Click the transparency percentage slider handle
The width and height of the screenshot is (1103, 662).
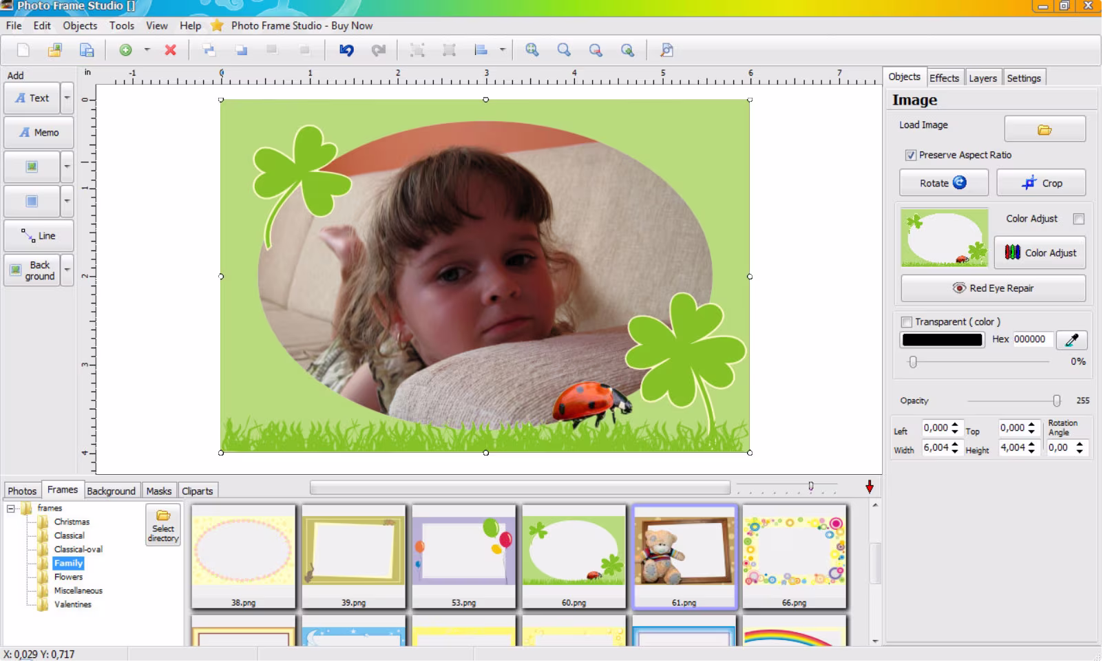(x=913, y=362)
